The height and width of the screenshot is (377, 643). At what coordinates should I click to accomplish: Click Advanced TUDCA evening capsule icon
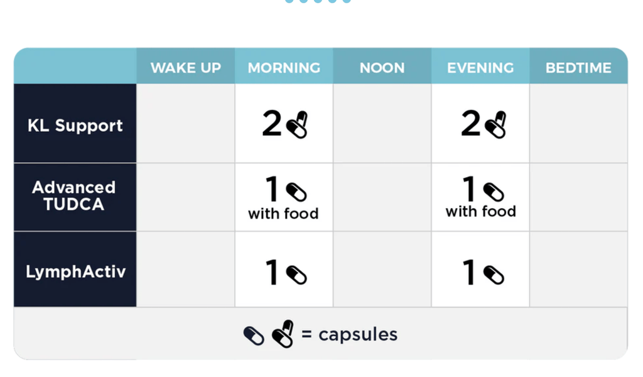pyautogui.click(x=494, y=192)
